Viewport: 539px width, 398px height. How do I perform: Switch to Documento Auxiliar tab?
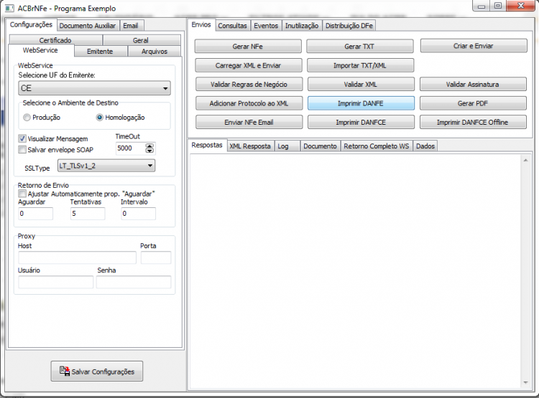[87, 26]
